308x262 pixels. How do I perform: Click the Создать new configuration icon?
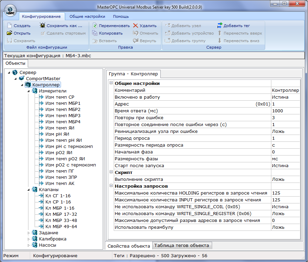[x=10, y=26]
